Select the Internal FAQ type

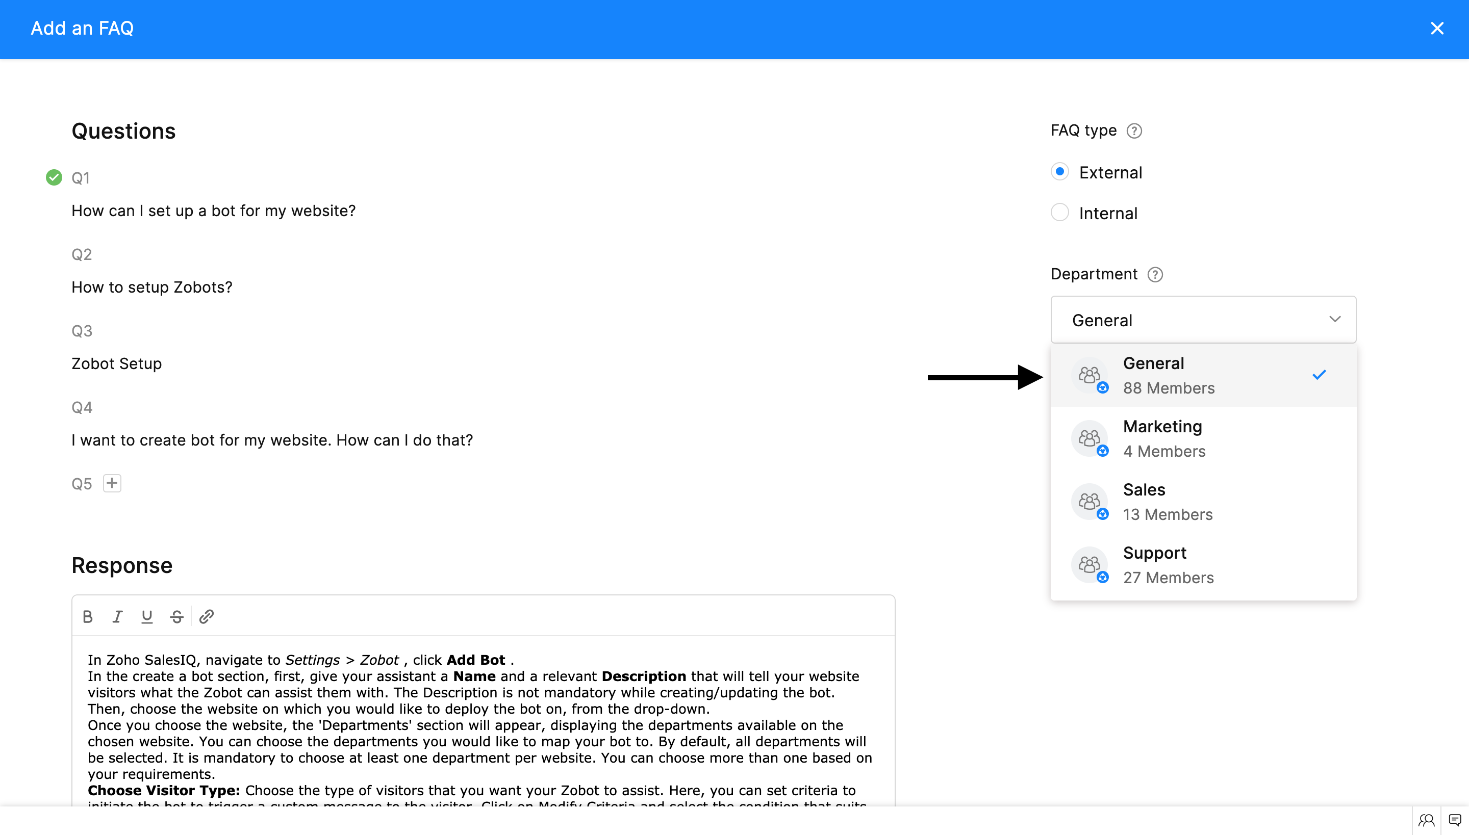[x=1060, y=212]
